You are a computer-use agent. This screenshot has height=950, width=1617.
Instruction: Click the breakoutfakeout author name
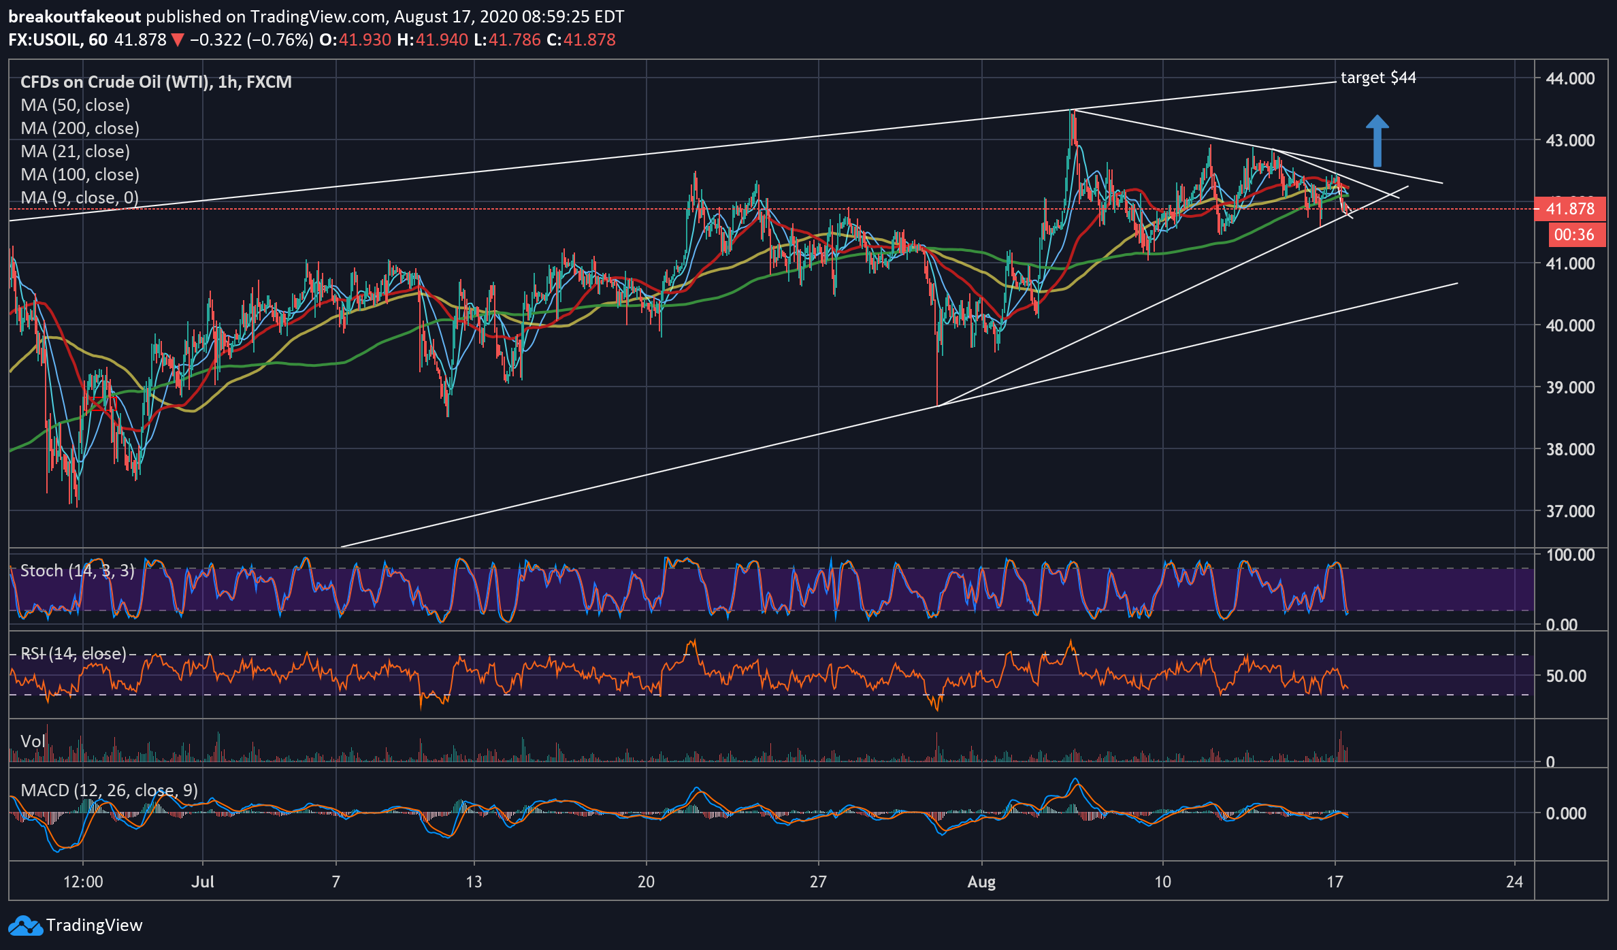75,17
